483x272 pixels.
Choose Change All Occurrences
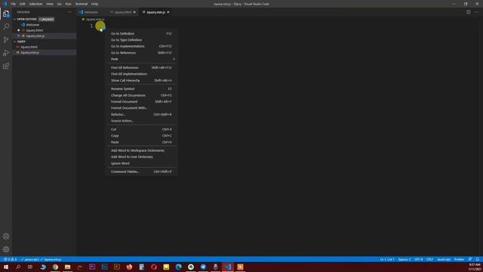(x=141, y=95)
